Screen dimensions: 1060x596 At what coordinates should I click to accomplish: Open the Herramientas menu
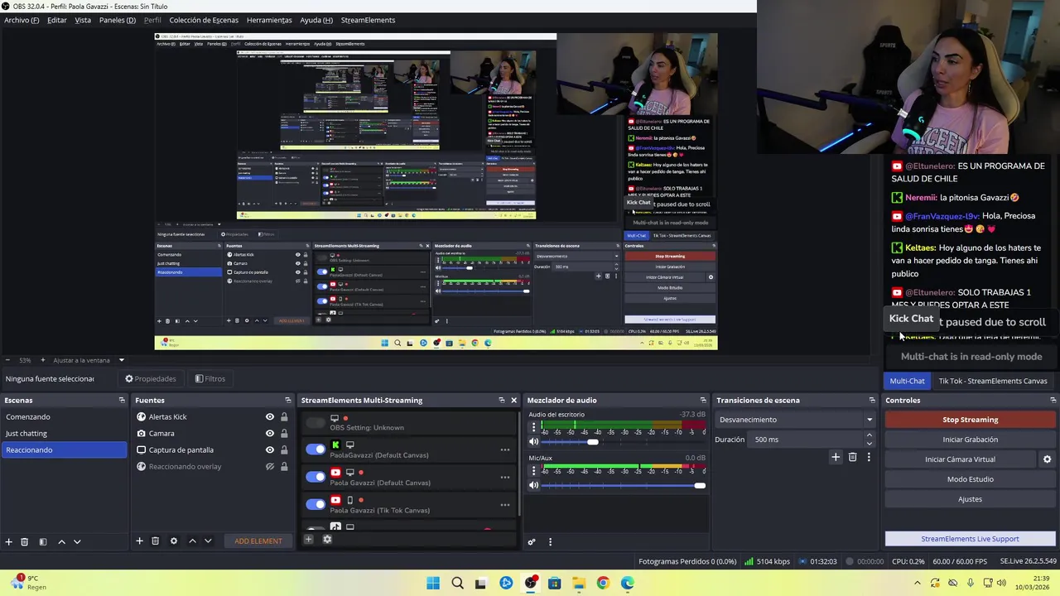269,20
